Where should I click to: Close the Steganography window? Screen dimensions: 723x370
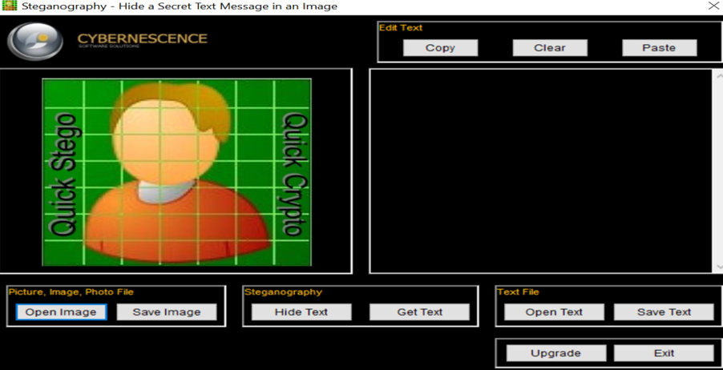tap(713, 6)
